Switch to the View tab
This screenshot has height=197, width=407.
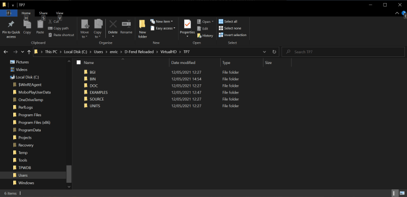pos(60,13)
